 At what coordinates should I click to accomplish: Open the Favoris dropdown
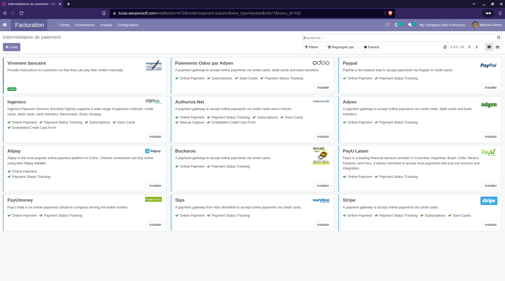372,47
